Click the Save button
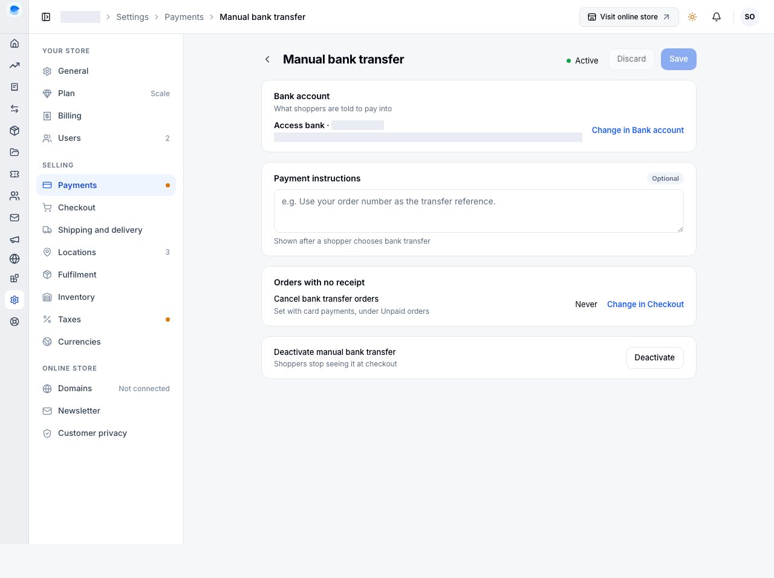This screenshot has width=774, height=578. [x=678, y=59]
